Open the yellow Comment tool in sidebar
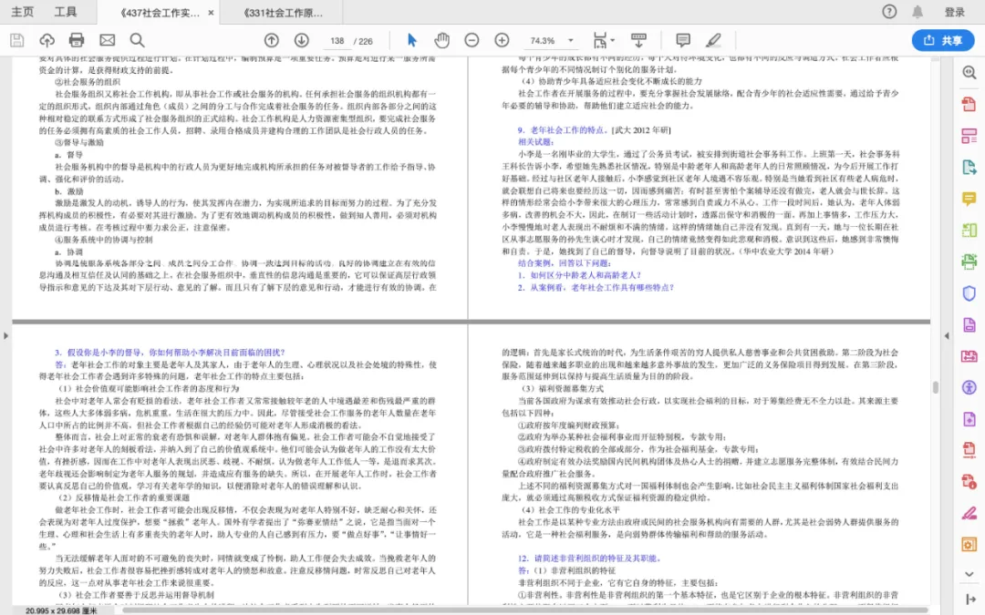Viewport: 985px width, 615px height. click(969, 199)
